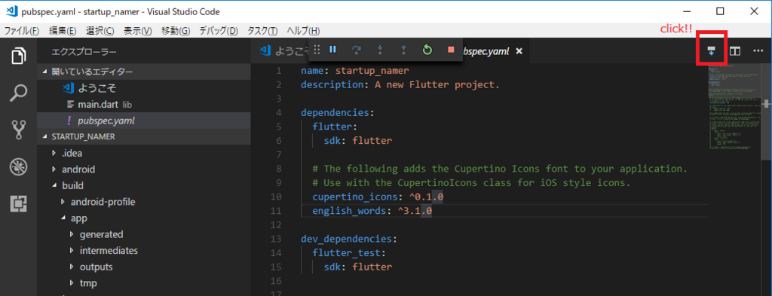The height and width of the screenshot is (296, 772).
Task: Stop the debug session
Action: (451, 50)
